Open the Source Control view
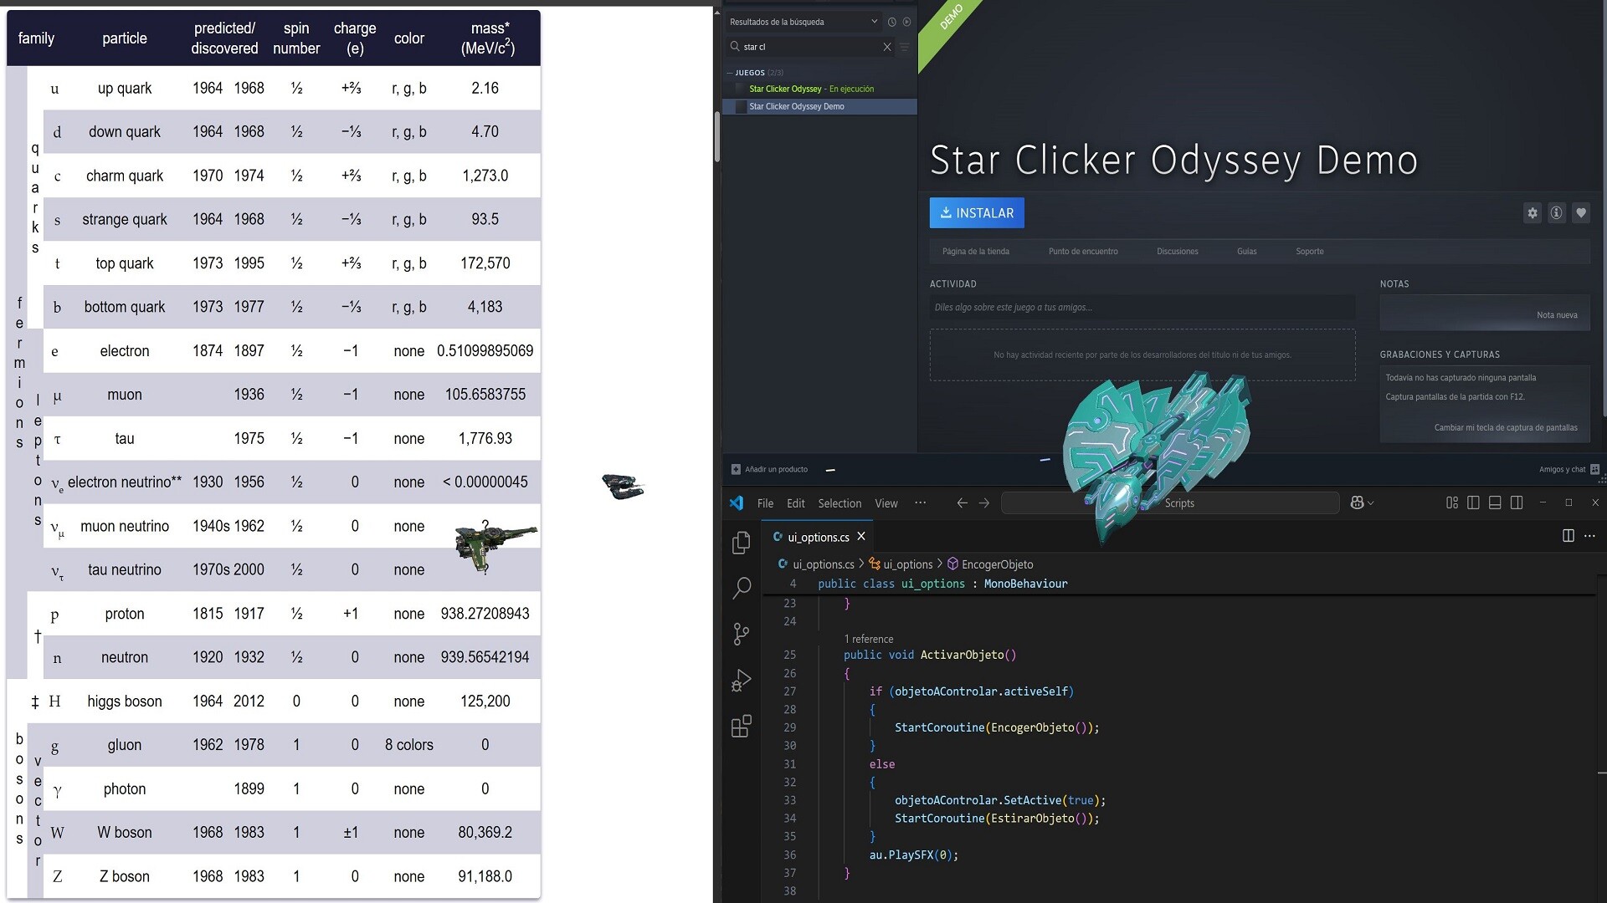The image size is (1607, 903). [x=741, y=634]
